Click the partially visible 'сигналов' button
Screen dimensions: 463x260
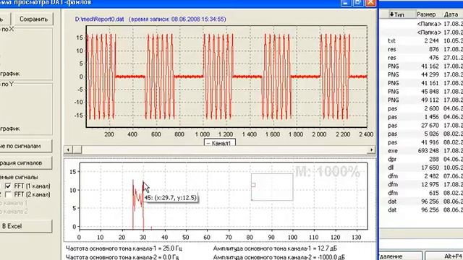(x=26, y=162)
